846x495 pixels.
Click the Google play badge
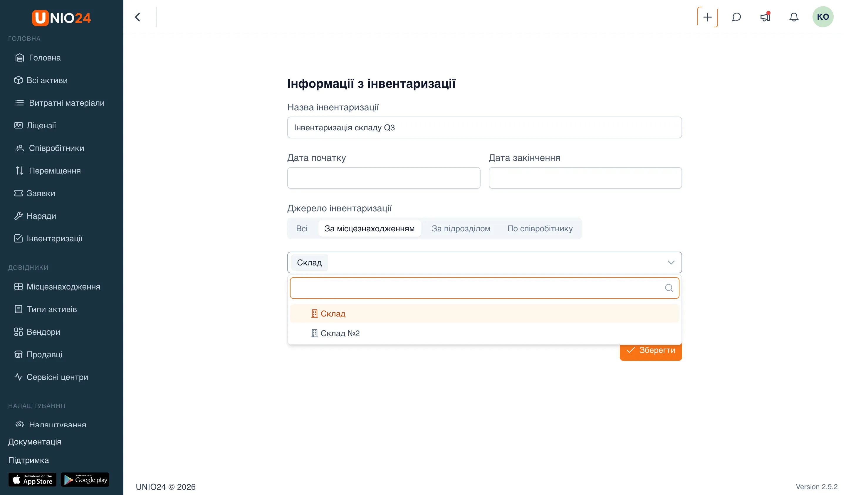pos(85,479)
